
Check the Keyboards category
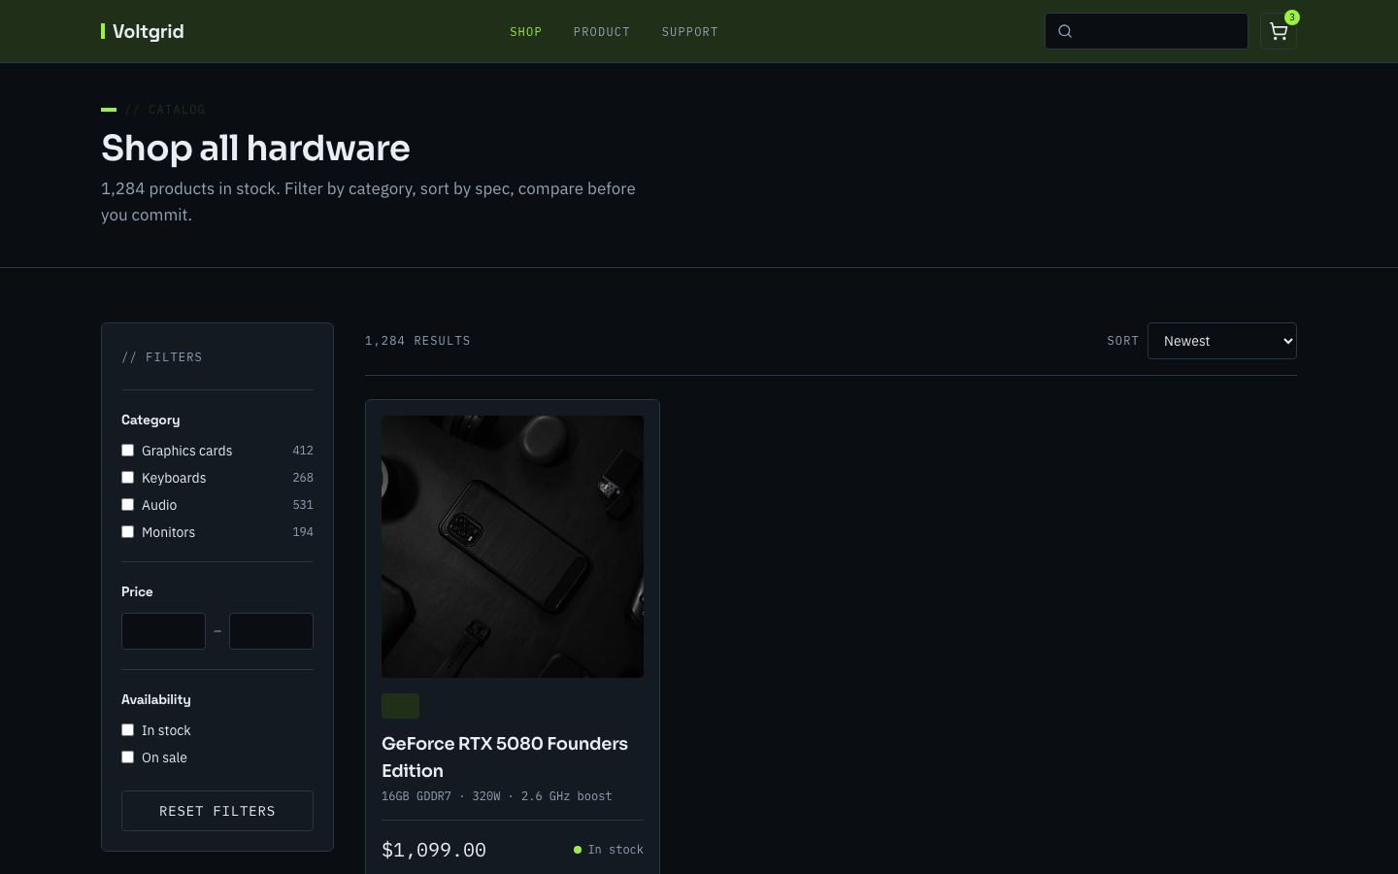tap(127, 478)
